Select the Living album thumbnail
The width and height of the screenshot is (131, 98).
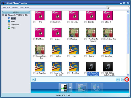pos(57,33)
